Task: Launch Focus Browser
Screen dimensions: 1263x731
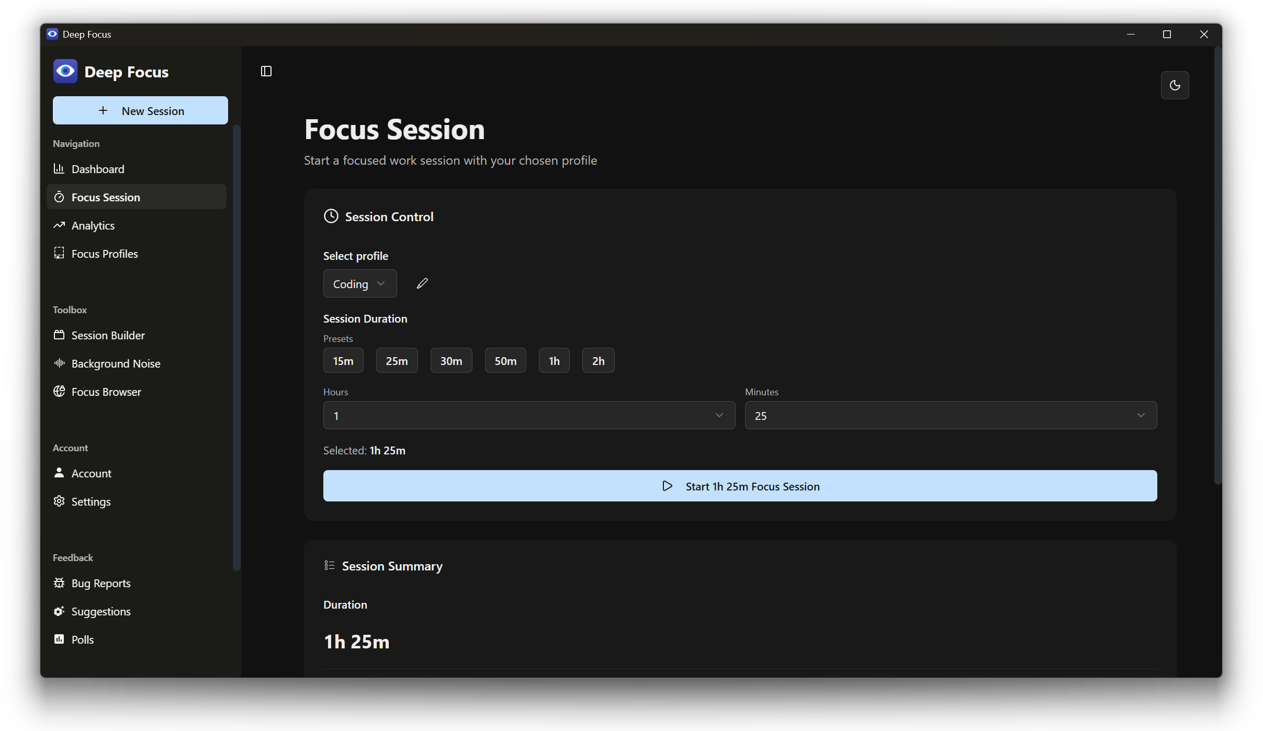Action: point(137,392)
